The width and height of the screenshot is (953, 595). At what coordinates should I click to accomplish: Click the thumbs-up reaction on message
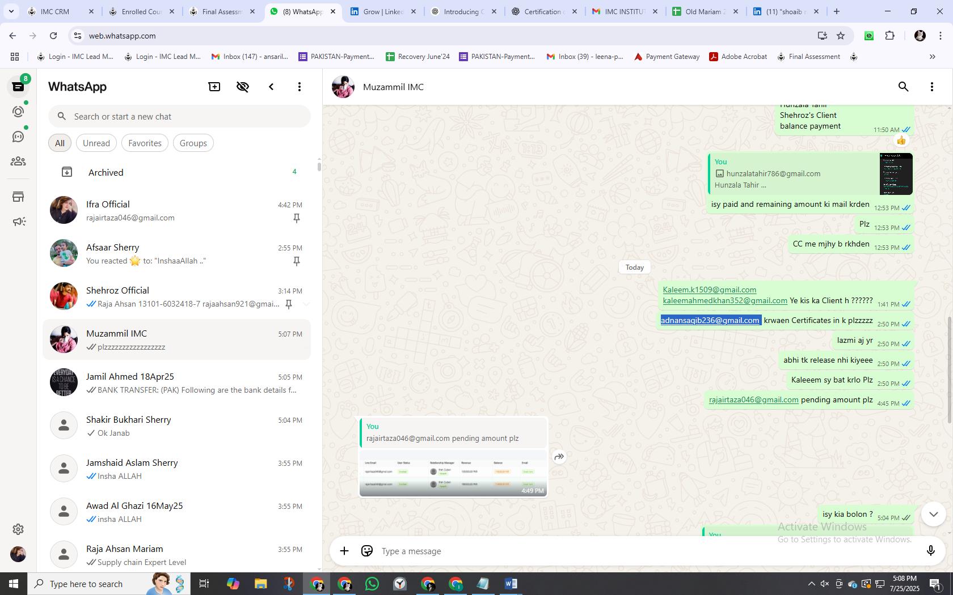pos(901,140)
